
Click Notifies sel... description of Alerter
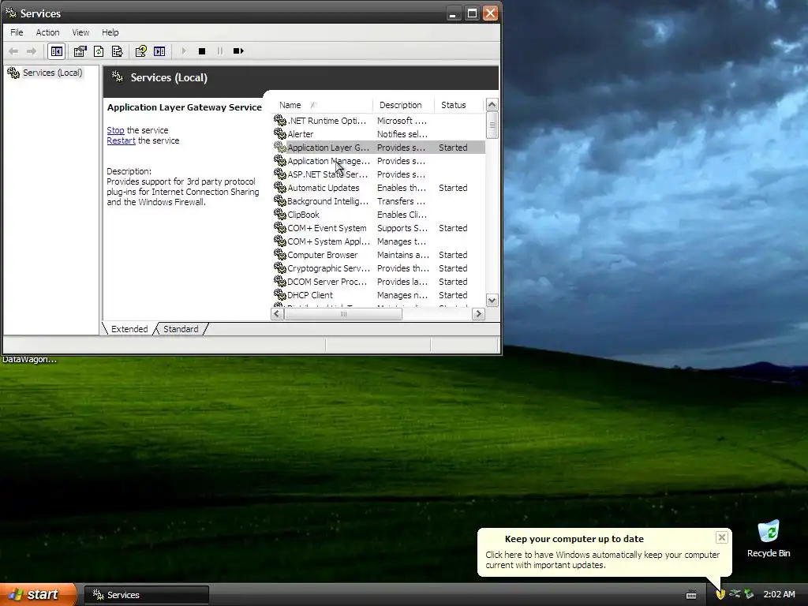pyautogui.click(x=402, y=134)
